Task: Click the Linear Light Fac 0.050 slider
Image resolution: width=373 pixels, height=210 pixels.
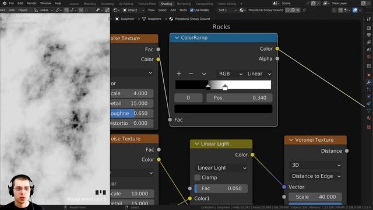Action: pyautogui.click(x=221, y=188)
